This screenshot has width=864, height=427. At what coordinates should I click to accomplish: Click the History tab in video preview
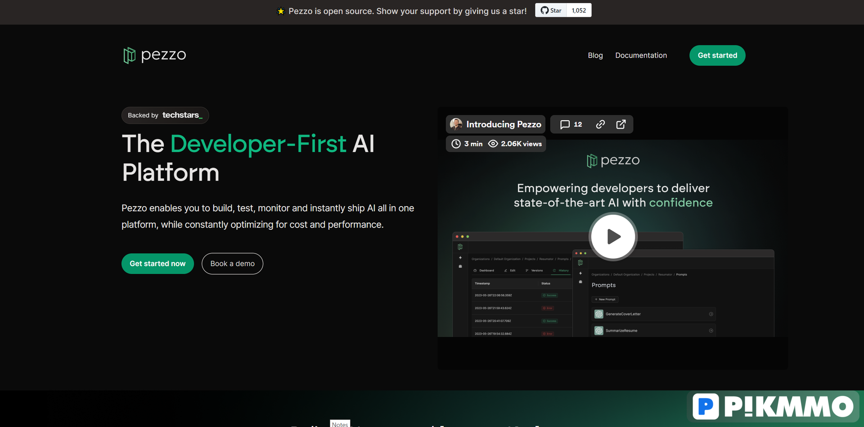(561, 270)
